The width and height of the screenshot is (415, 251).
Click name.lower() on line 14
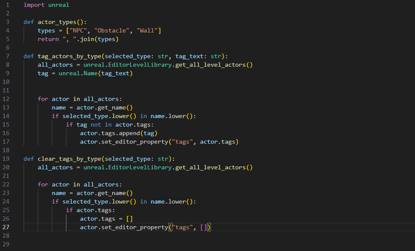click(x=172, y=116)
